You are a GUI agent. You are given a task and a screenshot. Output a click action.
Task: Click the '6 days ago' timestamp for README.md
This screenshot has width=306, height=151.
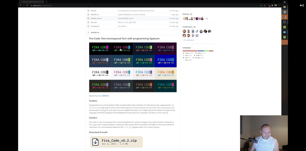point(175,14)
